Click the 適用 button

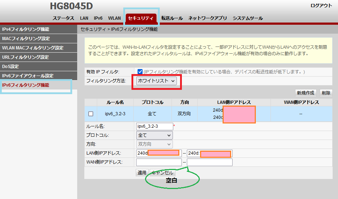pos(142,173)
